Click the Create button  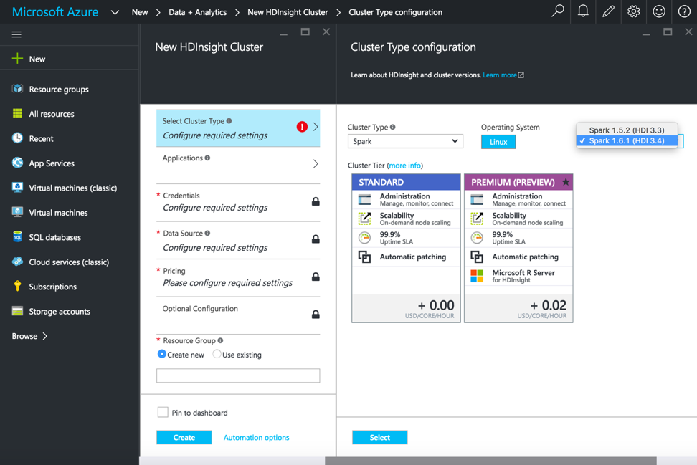pos(184,438)
